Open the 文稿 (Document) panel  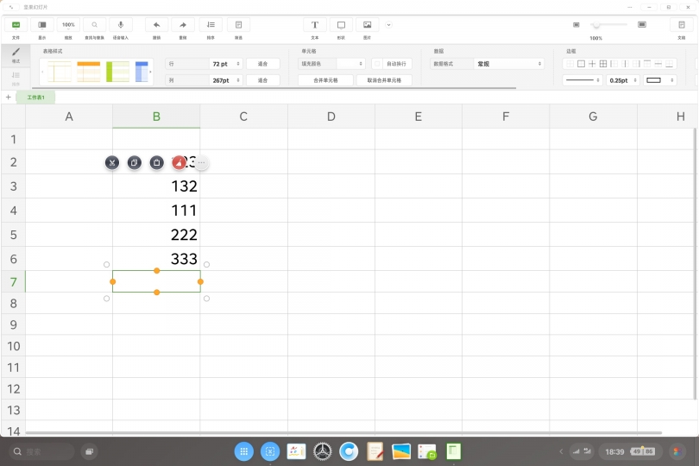coord(681,25)
